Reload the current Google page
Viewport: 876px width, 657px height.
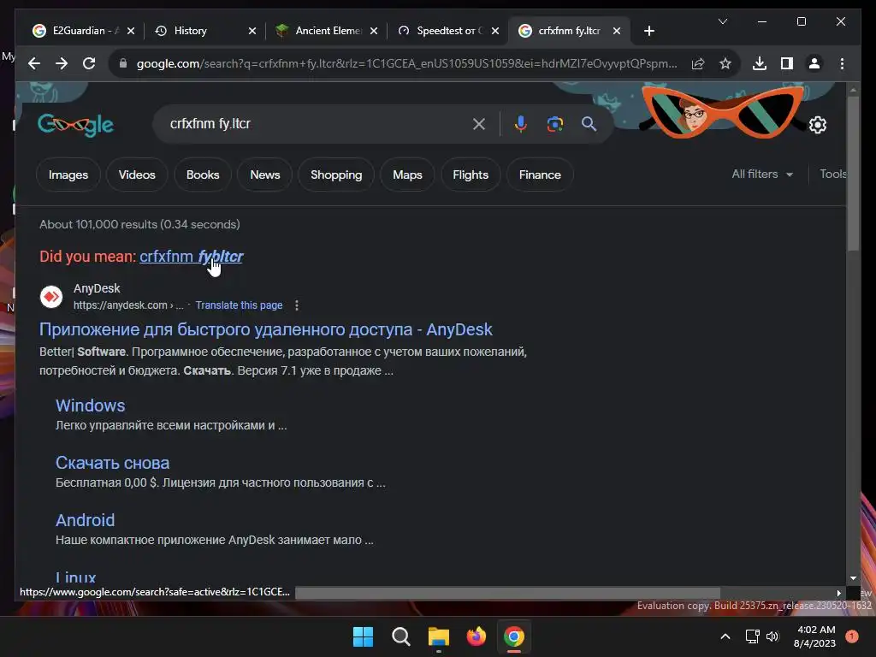point(89,63)
